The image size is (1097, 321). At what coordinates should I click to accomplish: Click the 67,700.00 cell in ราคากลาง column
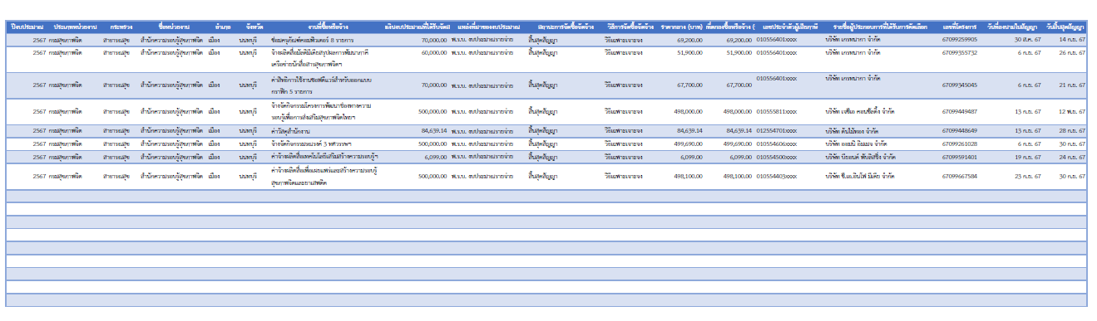689,85
